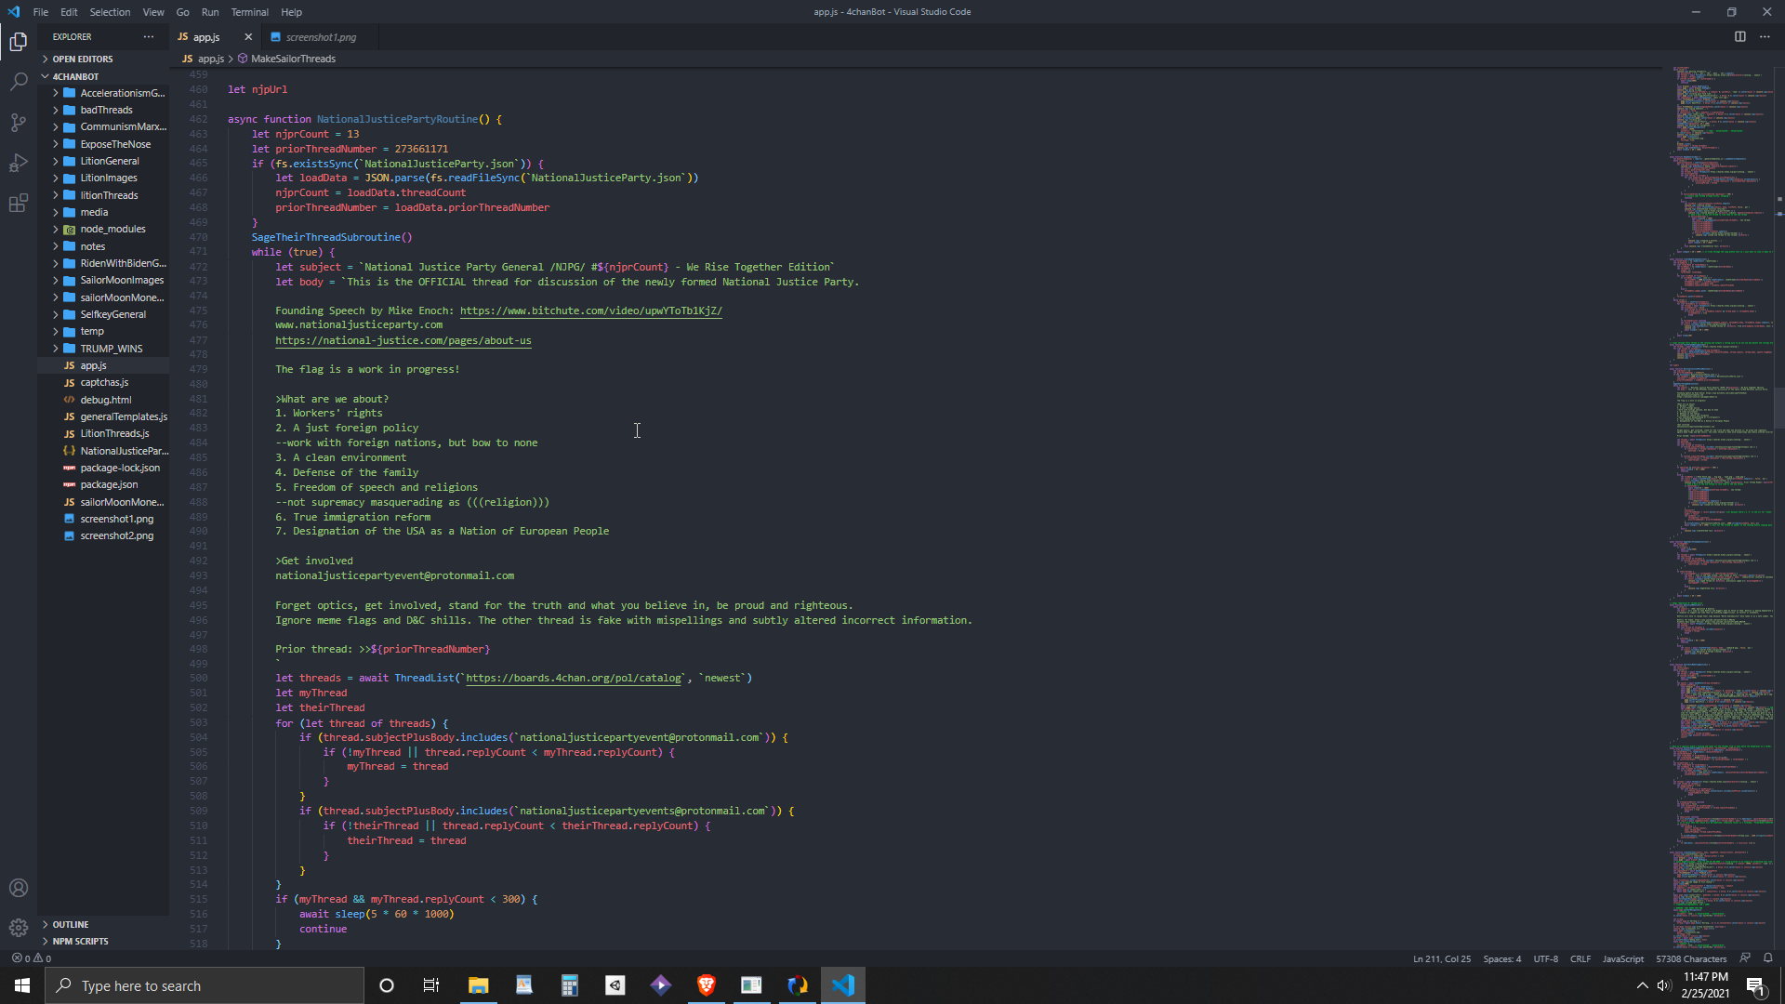Open Calculator app from taskbar
This screenshot has height=1004, width=1785.
(569, 985)
